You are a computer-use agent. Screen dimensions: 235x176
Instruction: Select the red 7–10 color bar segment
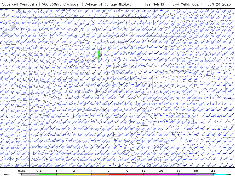click(x=117, y=175)
